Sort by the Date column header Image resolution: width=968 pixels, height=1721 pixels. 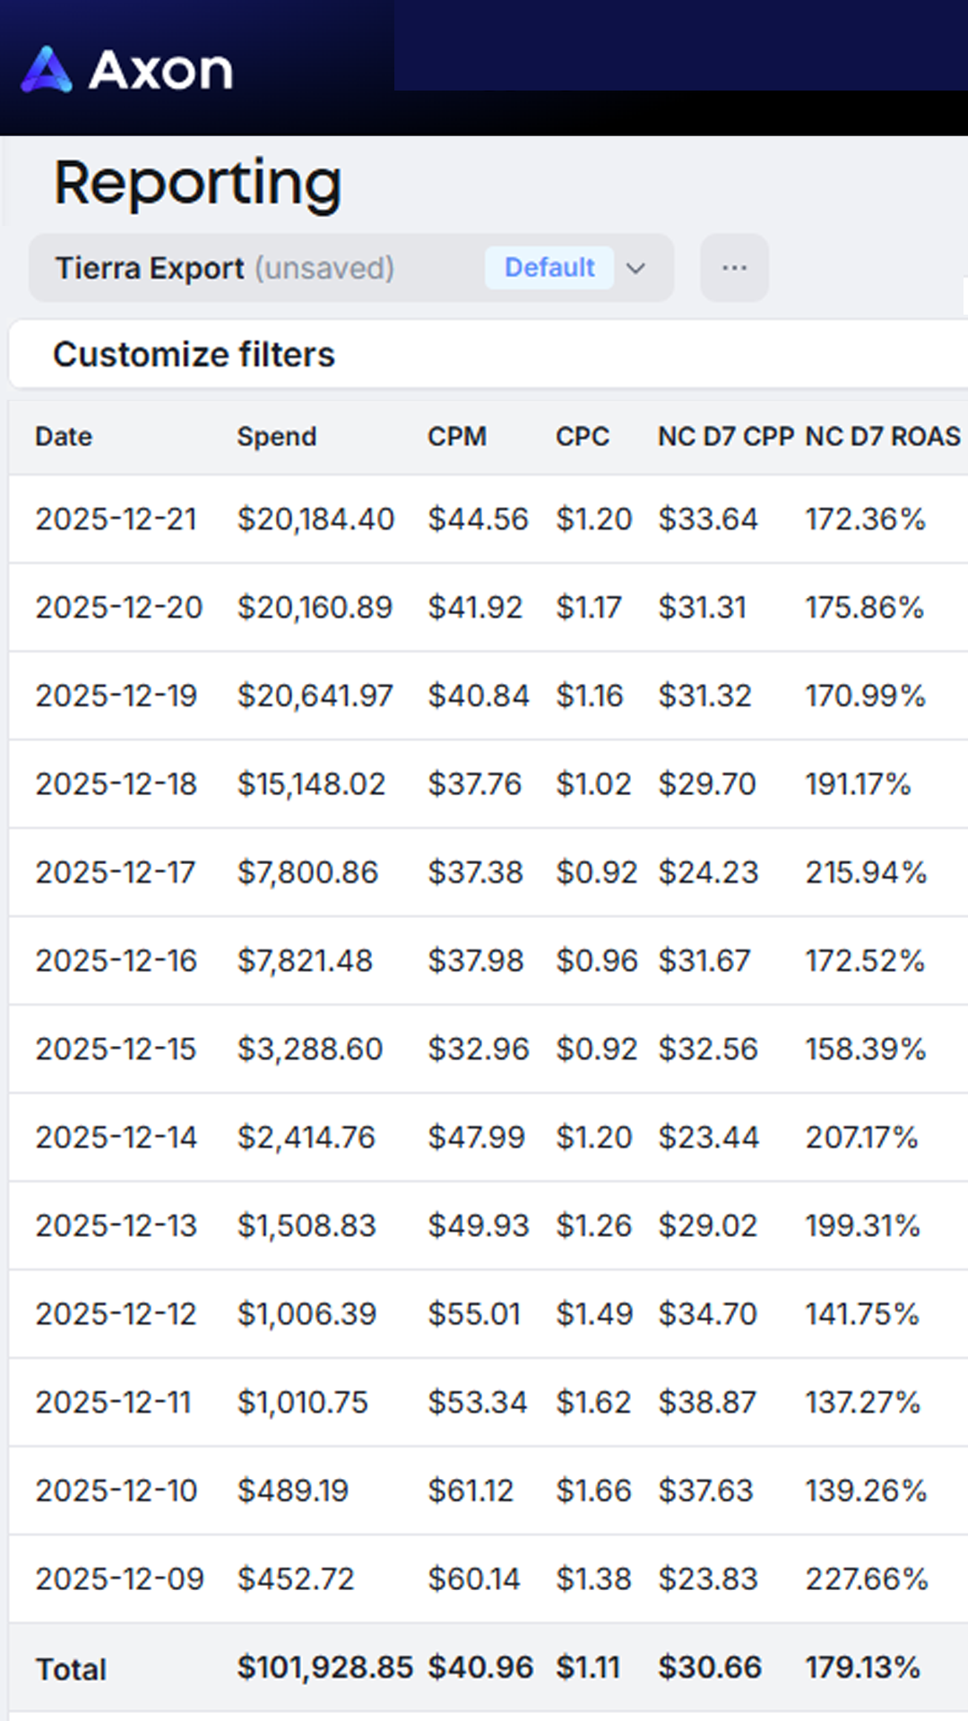[x=64, y=437]
